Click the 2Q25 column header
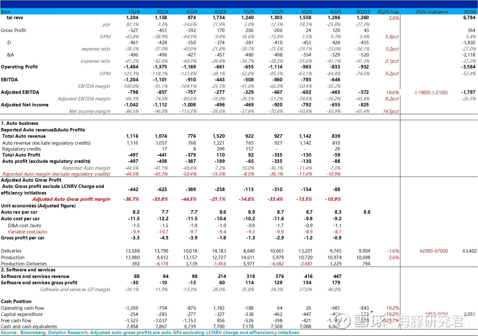This screenshot has width=478, height=336. point(278,12)
